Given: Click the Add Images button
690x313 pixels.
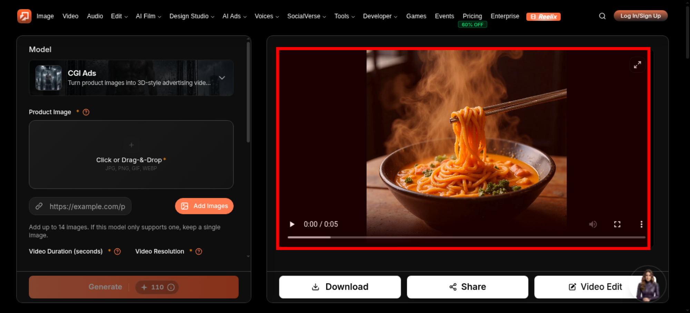Looking at the screenshot, I should point(204,206).
